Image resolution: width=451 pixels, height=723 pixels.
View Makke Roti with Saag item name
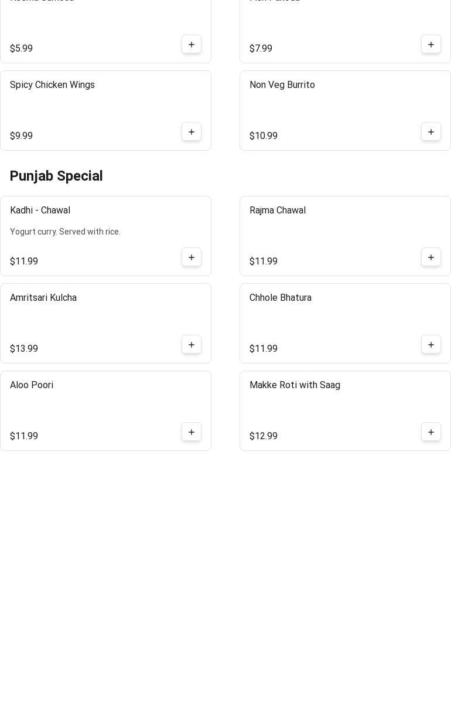(x=295, y=385)
